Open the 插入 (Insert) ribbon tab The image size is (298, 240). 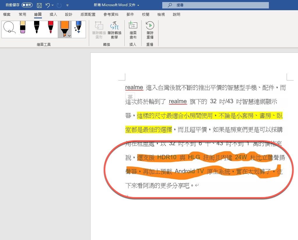[x=53, y=14]
